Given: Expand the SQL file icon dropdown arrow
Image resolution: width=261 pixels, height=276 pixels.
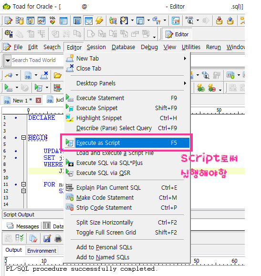Looking at the screenshot, I should (x=36, y=75).
